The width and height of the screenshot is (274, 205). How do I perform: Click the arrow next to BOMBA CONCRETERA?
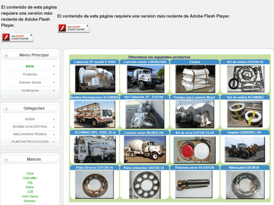coord(54,127)
